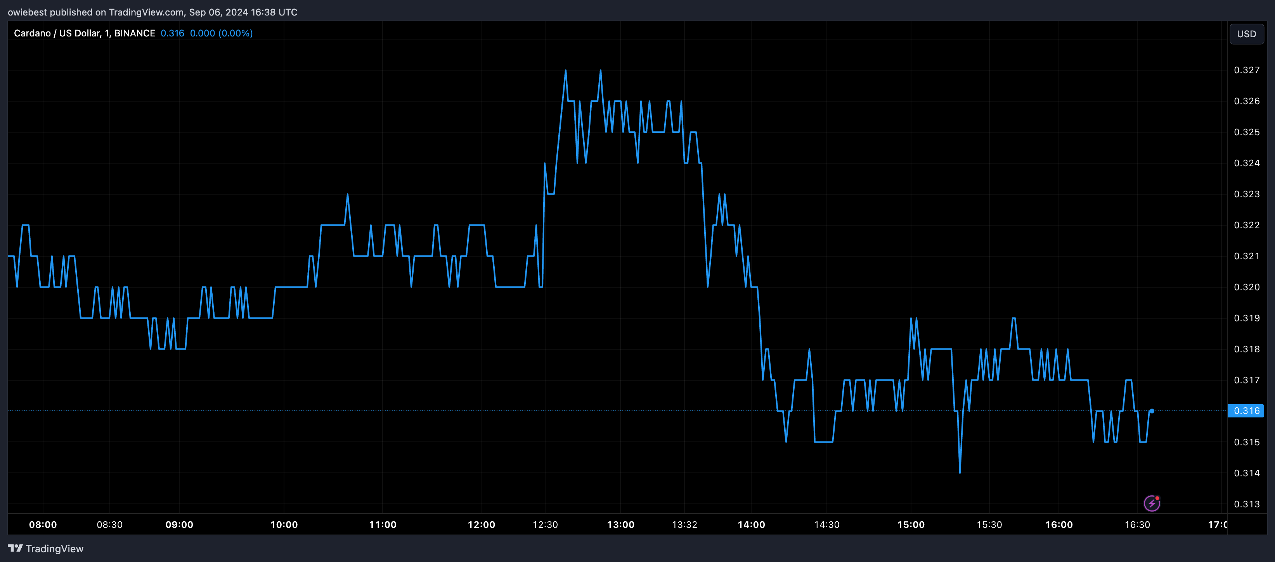Click the 0.320 price scale label
Viewport: 1275px width, 562px height.
[x=1246, y=287]
